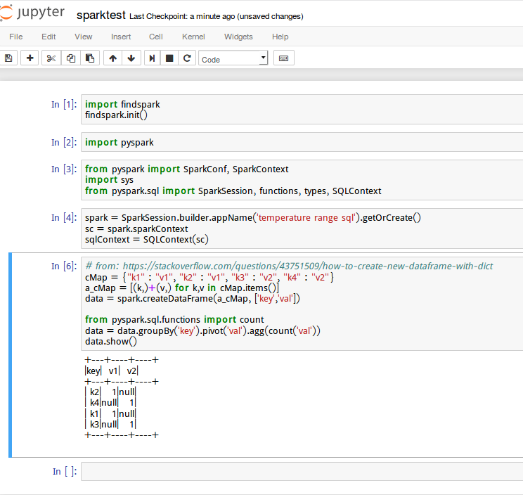Click the In [4]: prompt
The width and height of the screenshot is (523, 495).
(x=64, y=218)
